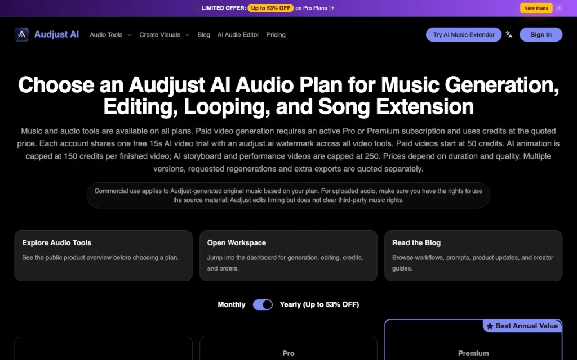The image size is (577, 360).
Task: Open the language translate icon
Action: 509,34
